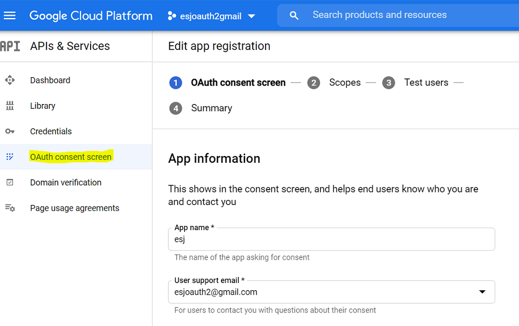519x326 pixels.
Task: Focus the Search products and resources box
Action: click(398, 15)
